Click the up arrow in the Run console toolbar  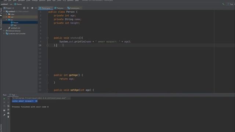8,99
